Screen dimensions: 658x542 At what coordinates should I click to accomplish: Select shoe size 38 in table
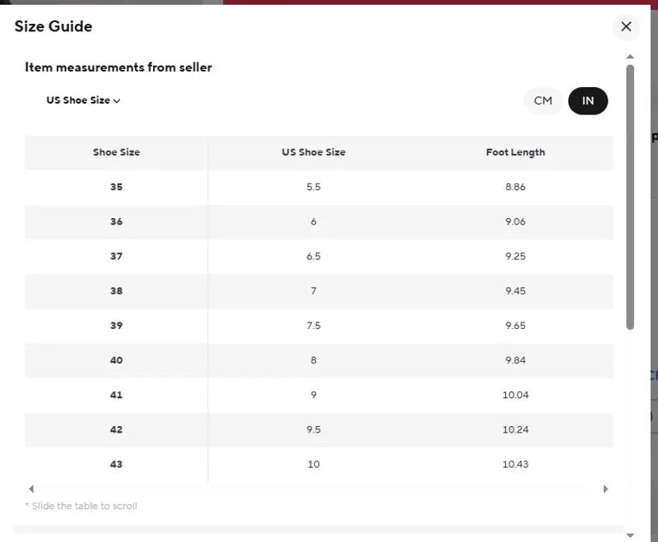coord(116,291)
